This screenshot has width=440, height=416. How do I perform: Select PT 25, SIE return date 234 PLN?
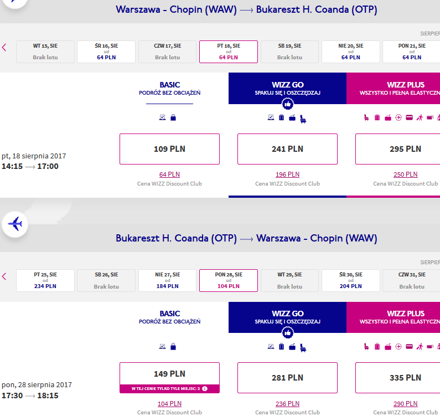[45, 281]
